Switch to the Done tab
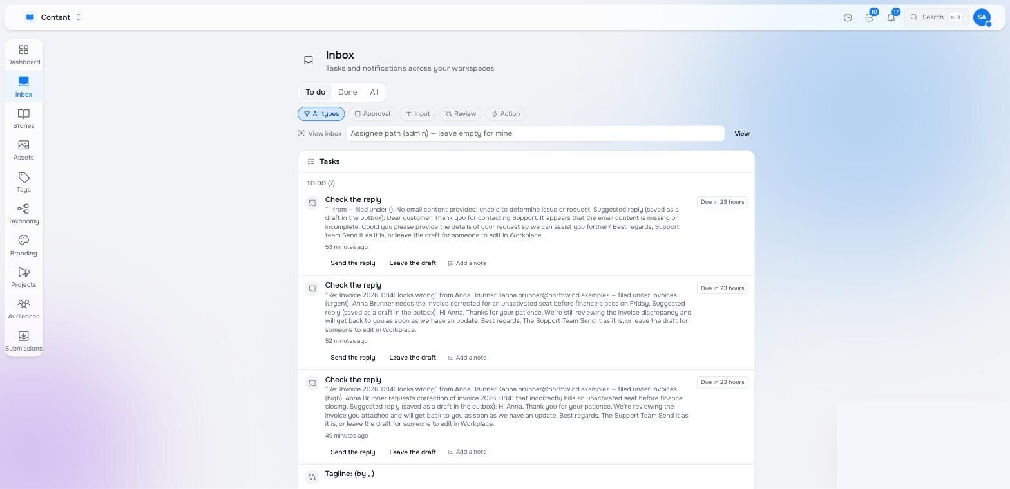The width and height of the screenshot is (1010, 489). (348, 92)
